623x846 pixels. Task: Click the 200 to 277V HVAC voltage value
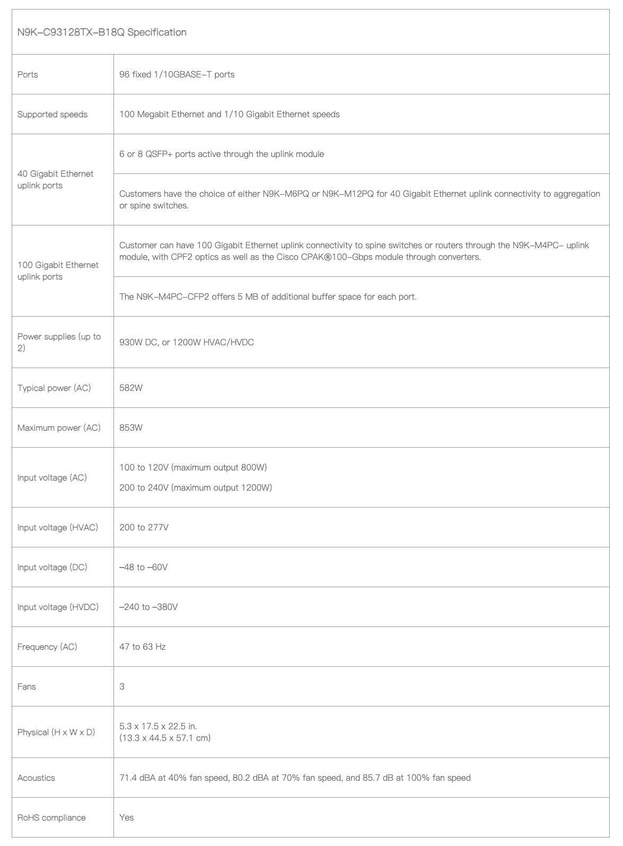coord(144,527)
